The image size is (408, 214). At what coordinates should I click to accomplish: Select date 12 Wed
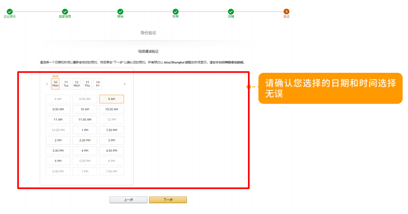point(76,84)
